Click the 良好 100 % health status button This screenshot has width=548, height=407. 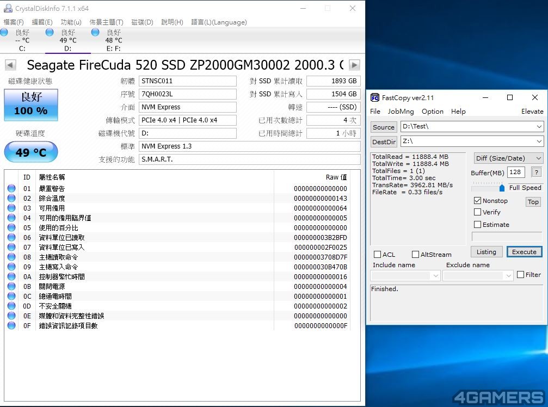(31, 105)
